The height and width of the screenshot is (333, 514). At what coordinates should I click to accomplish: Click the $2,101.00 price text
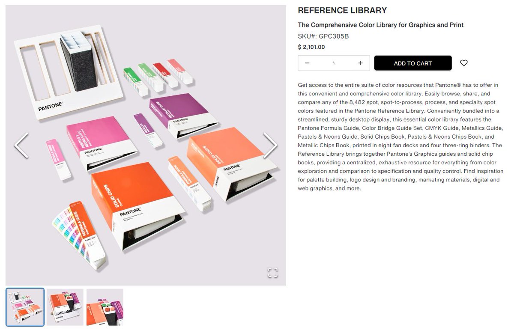point(311,47)
